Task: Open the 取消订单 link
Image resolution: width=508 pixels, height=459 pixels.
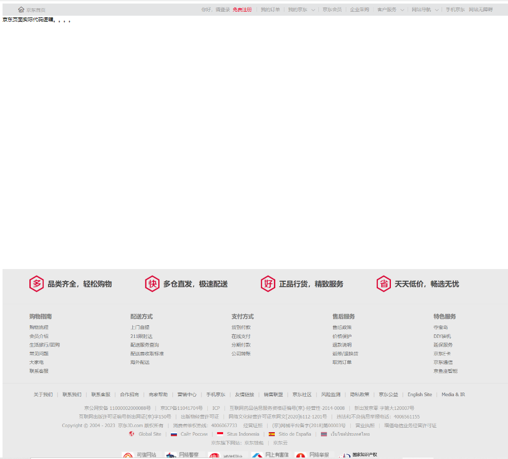Action: (342, 362)
